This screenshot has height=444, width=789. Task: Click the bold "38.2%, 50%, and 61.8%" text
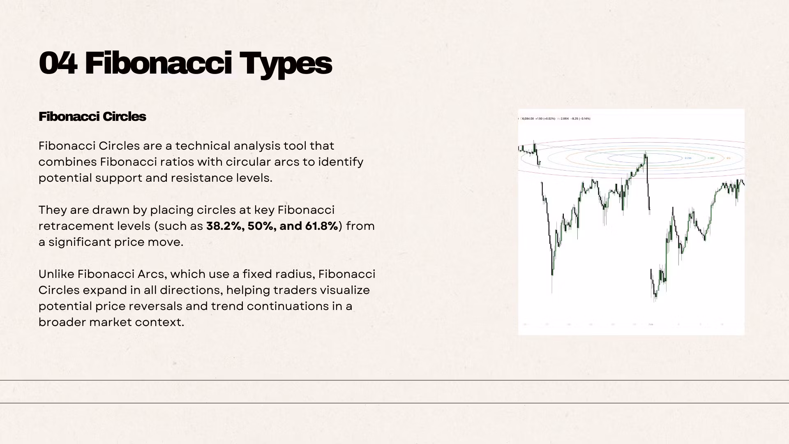pyautogui.click(x=272, y=226)
